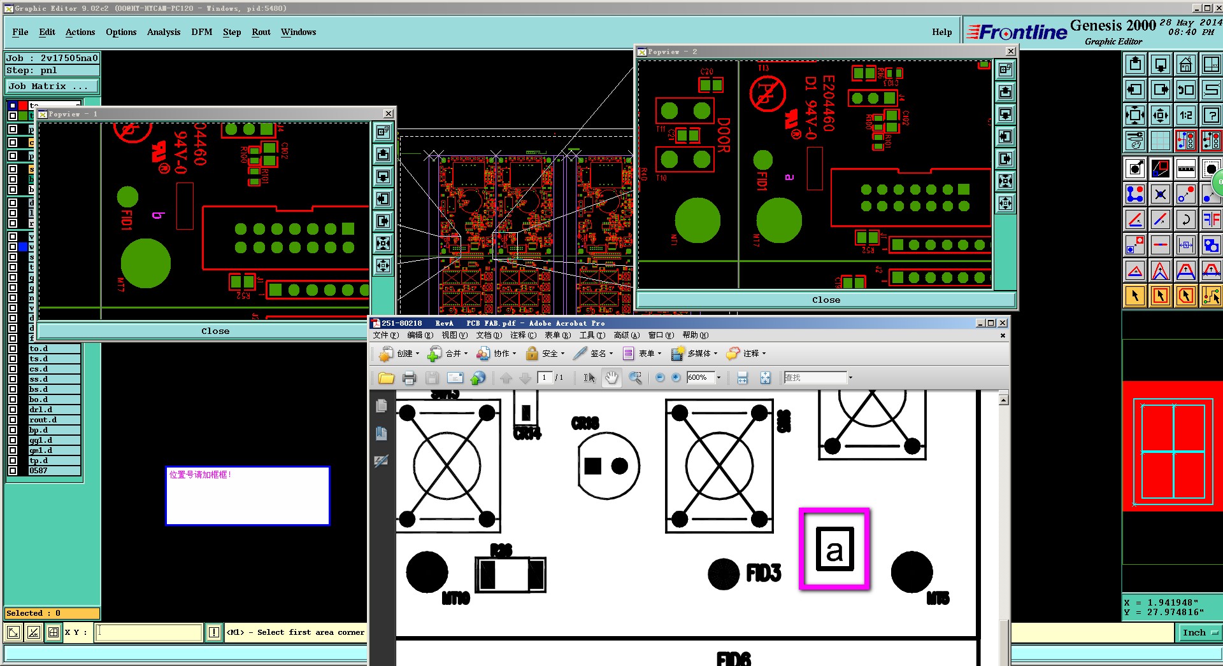Click Close button in Popview 1
The height and width of the screenshot is (666, 1223).
[x=215, y=331]
